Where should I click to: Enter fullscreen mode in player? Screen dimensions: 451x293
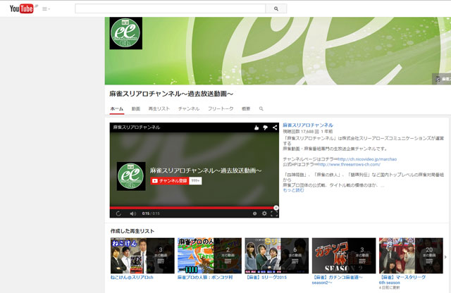pyautogui.click(x=275, y=213)
